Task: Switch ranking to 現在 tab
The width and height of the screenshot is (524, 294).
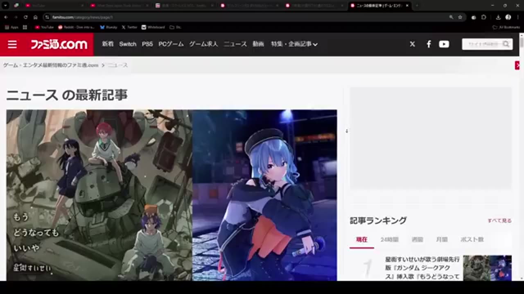Action: [x=362, y=240]
